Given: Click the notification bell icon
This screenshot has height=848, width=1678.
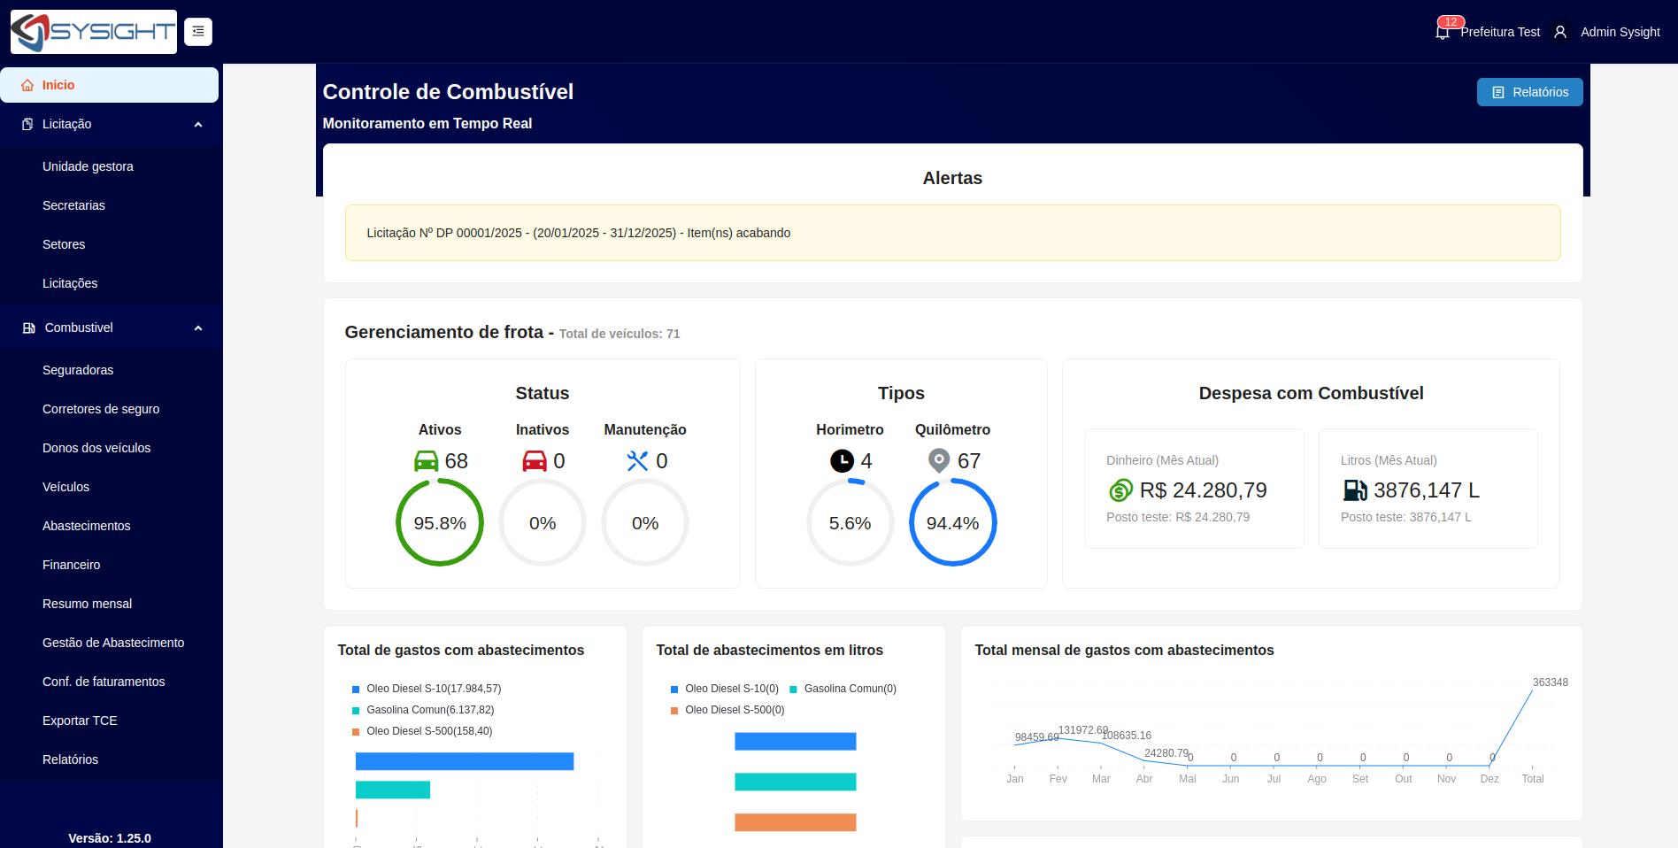Looking at the screenshot, I should 1443,32.
